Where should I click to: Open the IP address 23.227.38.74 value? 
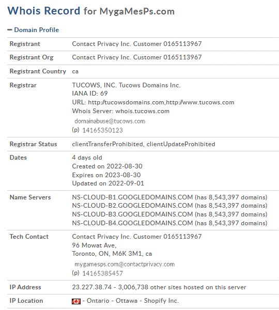coord(92,287)
